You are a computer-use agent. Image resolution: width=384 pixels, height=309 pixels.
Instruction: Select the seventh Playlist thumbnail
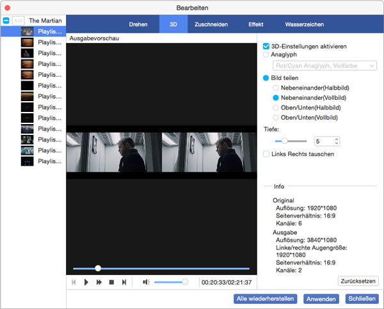point(27,96)
